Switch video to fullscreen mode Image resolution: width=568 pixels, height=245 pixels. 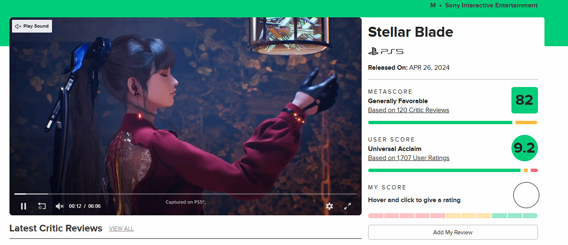(x=348, y=206)
